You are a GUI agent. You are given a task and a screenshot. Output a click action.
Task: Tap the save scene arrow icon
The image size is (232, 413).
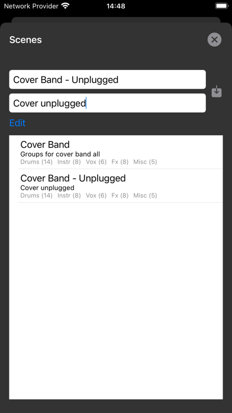[217, 91]
